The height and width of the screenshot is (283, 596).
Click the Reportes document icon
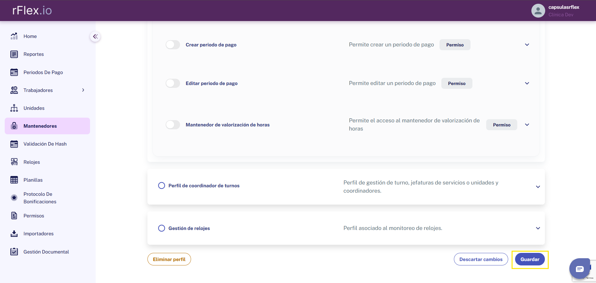[x=14, y=54]
